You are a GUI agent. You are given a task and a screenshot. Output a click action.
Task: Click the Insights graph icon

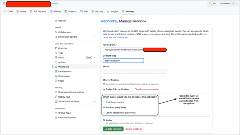pyautogui.click(x=108, y=12)
